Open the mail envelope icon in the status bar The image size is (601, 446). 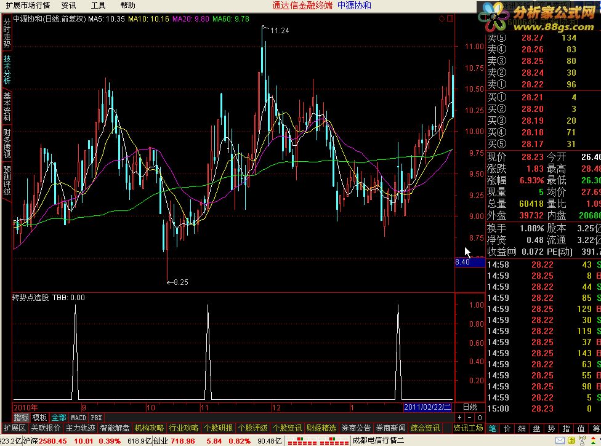point(560,440)
